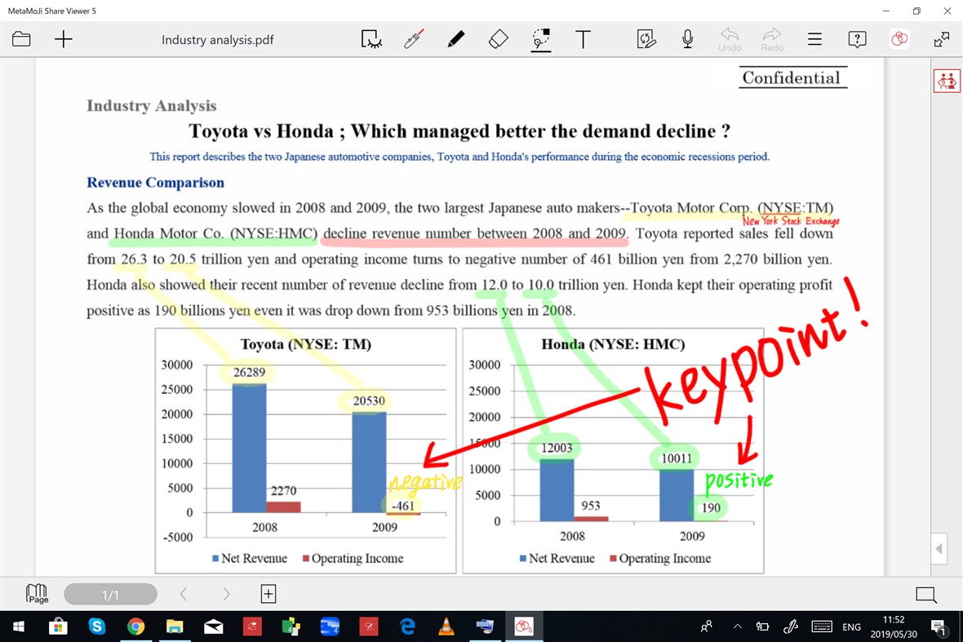
Task: Open Google Chrome from the taskbar
Action: click(x=135, y=626)
